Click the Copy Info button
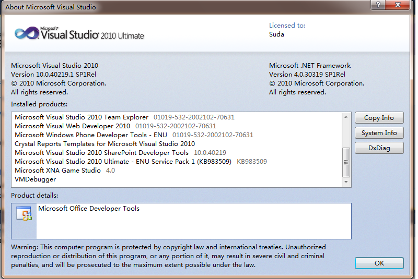 (379, 118)
